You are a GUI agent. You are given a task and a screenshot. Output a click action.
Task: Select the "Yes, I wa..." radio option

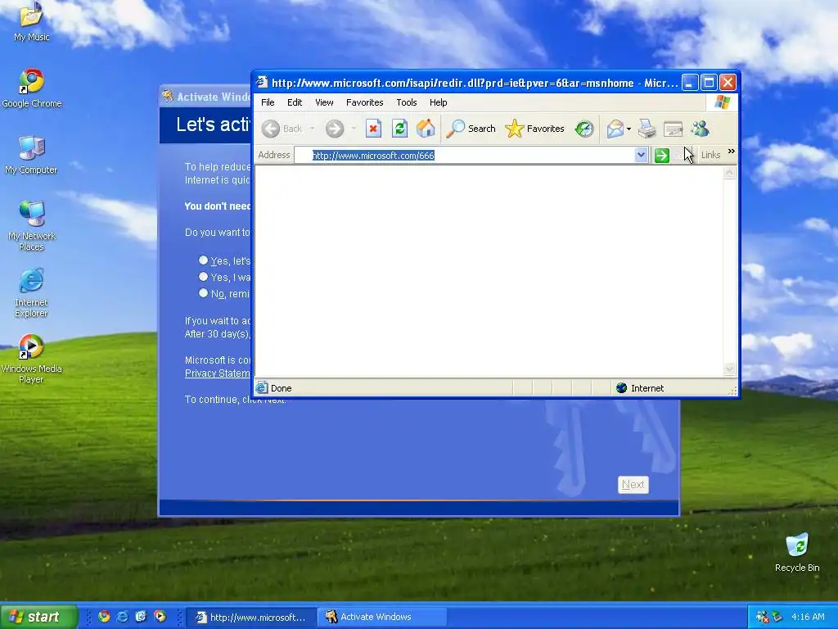click(x=203, y=277)
